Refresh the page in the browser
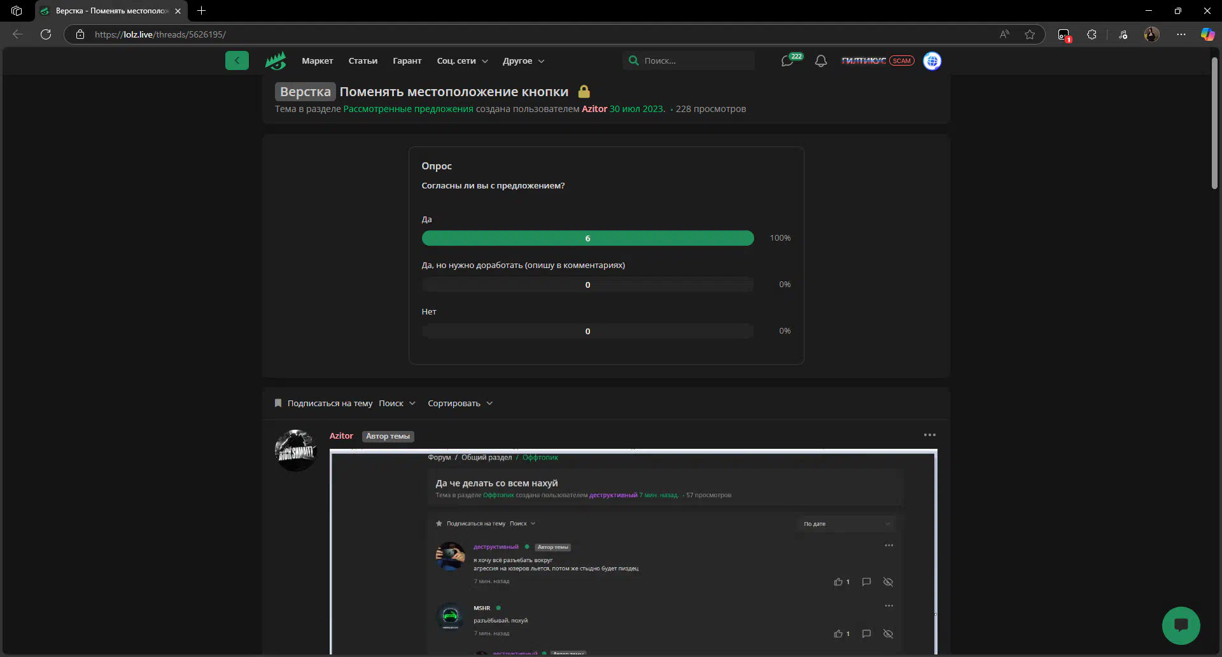Viewport: 1222px width, 657px height. 46,34
